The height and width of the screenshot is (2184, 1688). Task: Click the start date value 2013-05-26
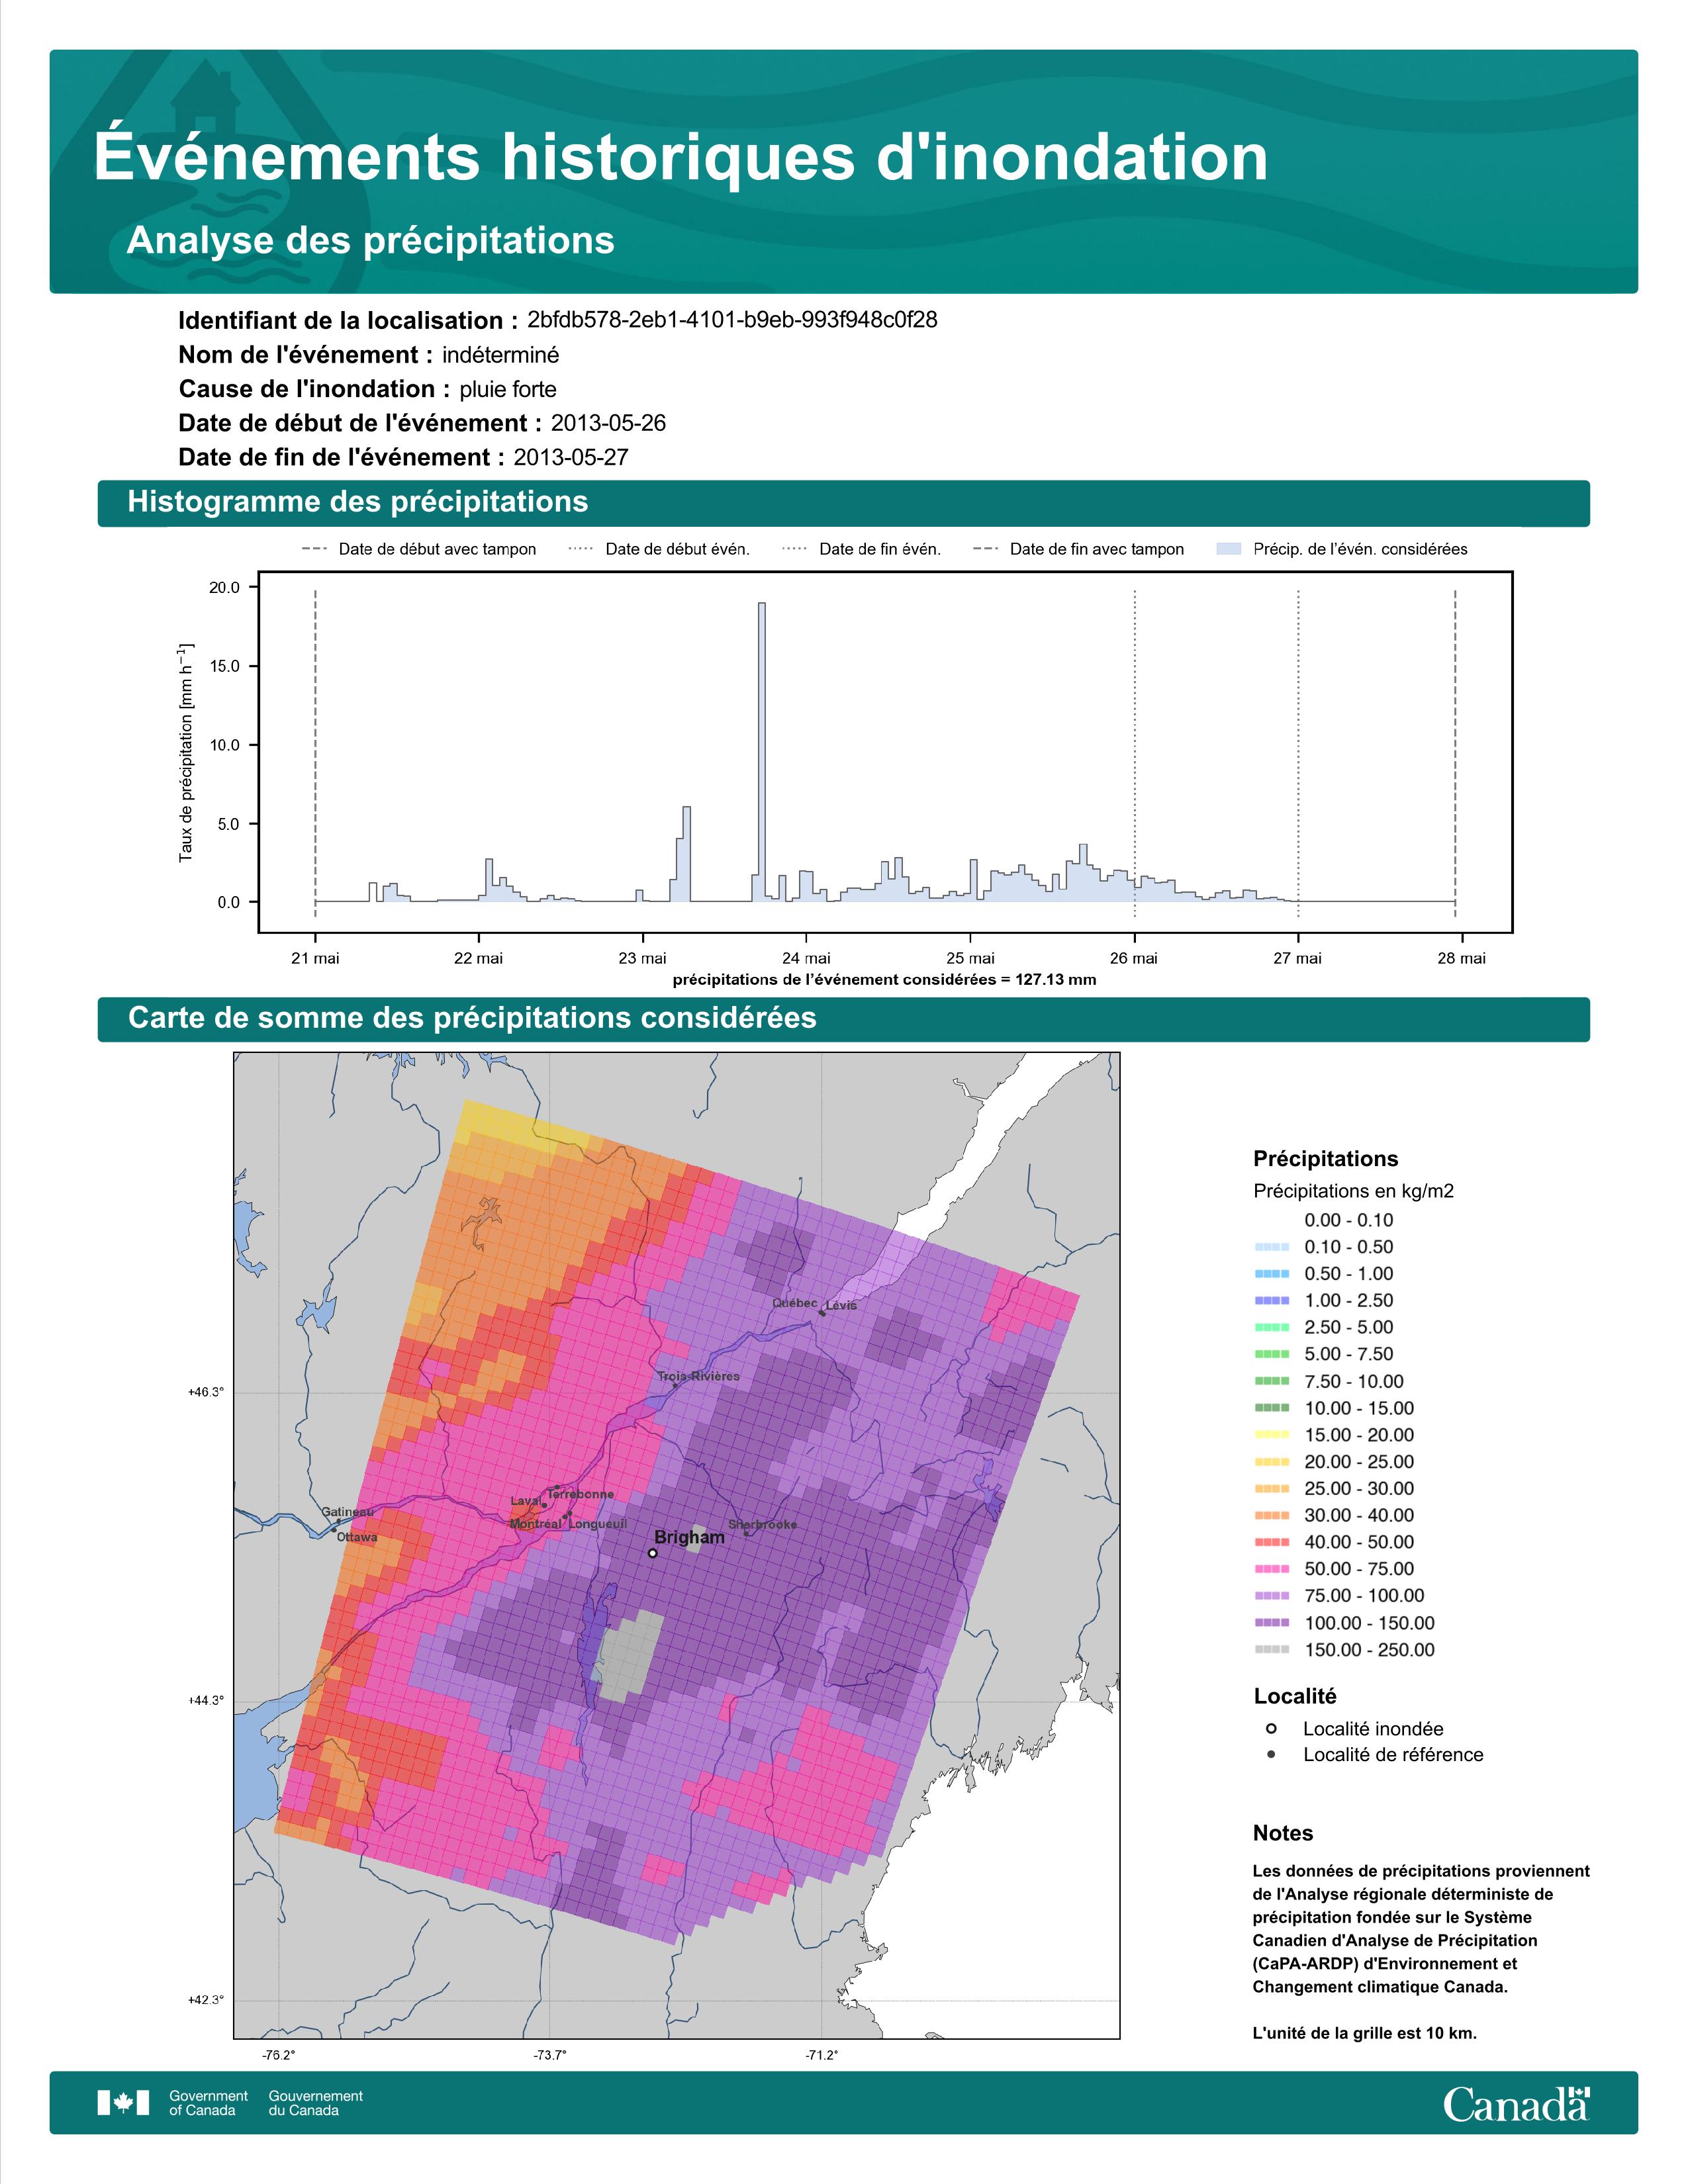point(608,423)
